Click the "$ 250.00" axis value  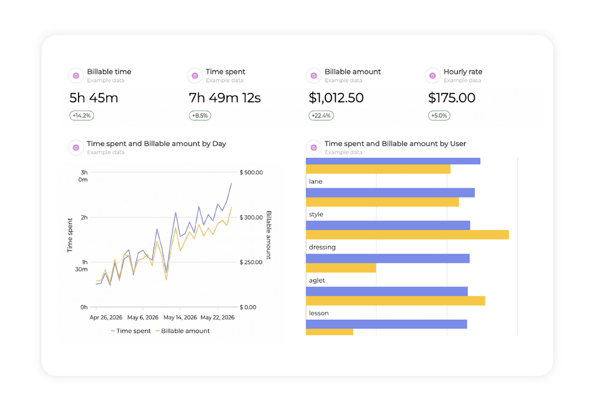tap(251, 262)
